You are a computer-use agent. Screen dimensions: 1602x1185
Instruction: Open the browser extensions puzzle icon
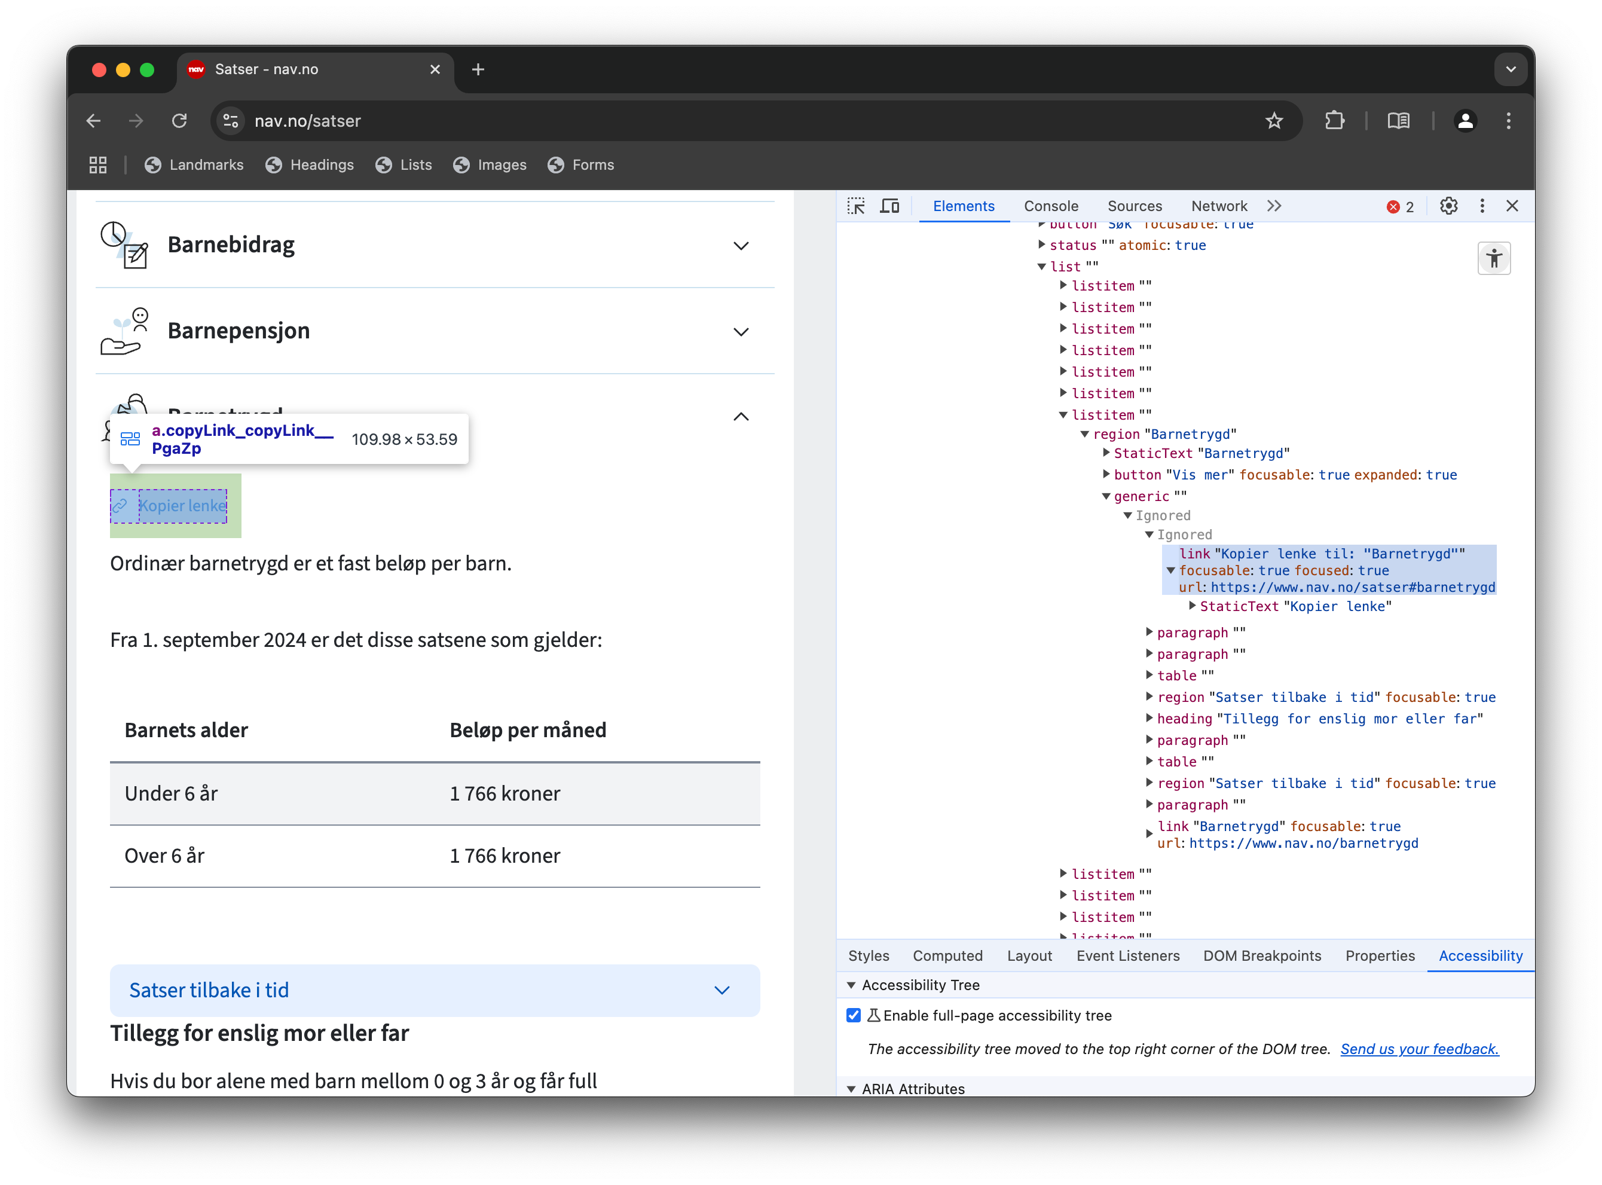click(1334, 121)
